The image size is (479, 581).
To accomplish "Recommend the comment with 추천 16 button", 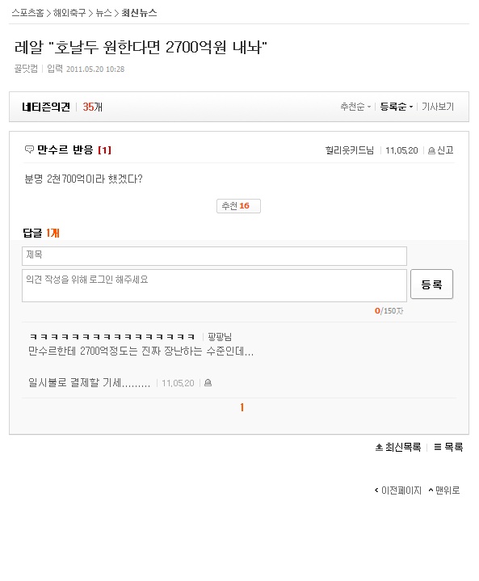I will (238, 206).
